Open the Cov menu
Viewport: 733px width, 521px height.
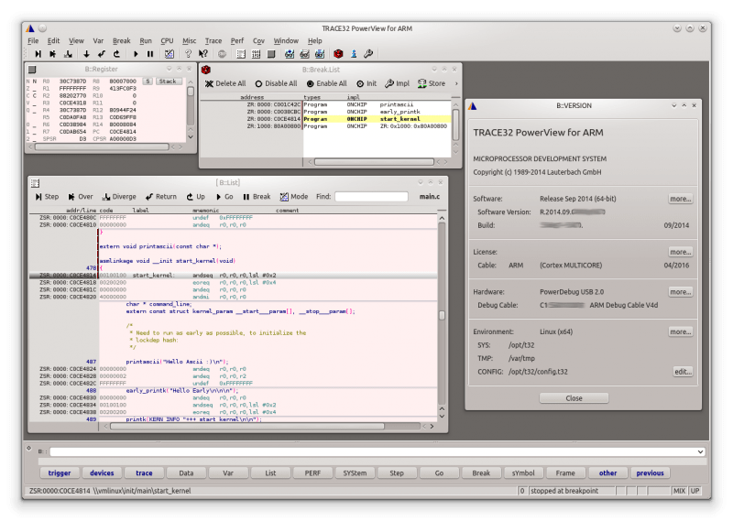click(258, 41)
